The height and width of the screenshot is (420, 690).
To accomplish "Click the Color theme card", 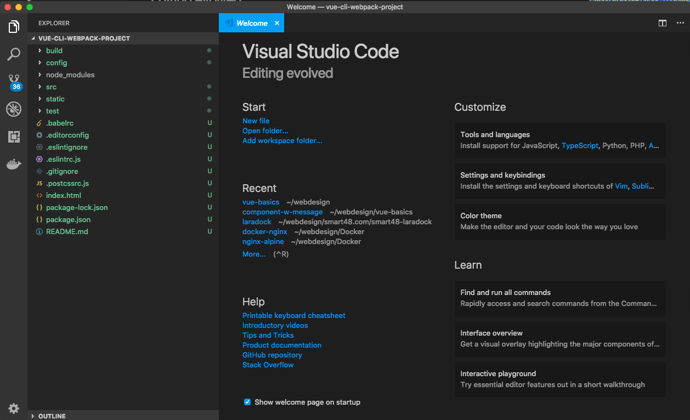I will tap(561, 222).
